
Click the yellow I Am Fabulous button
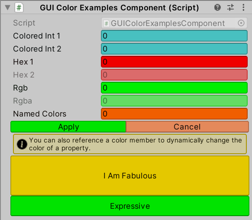tap(130, 176)
